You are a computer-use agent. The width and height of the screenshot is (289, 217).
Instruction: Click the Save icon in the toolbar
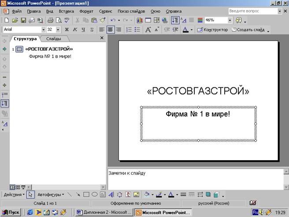coord(22,20)
